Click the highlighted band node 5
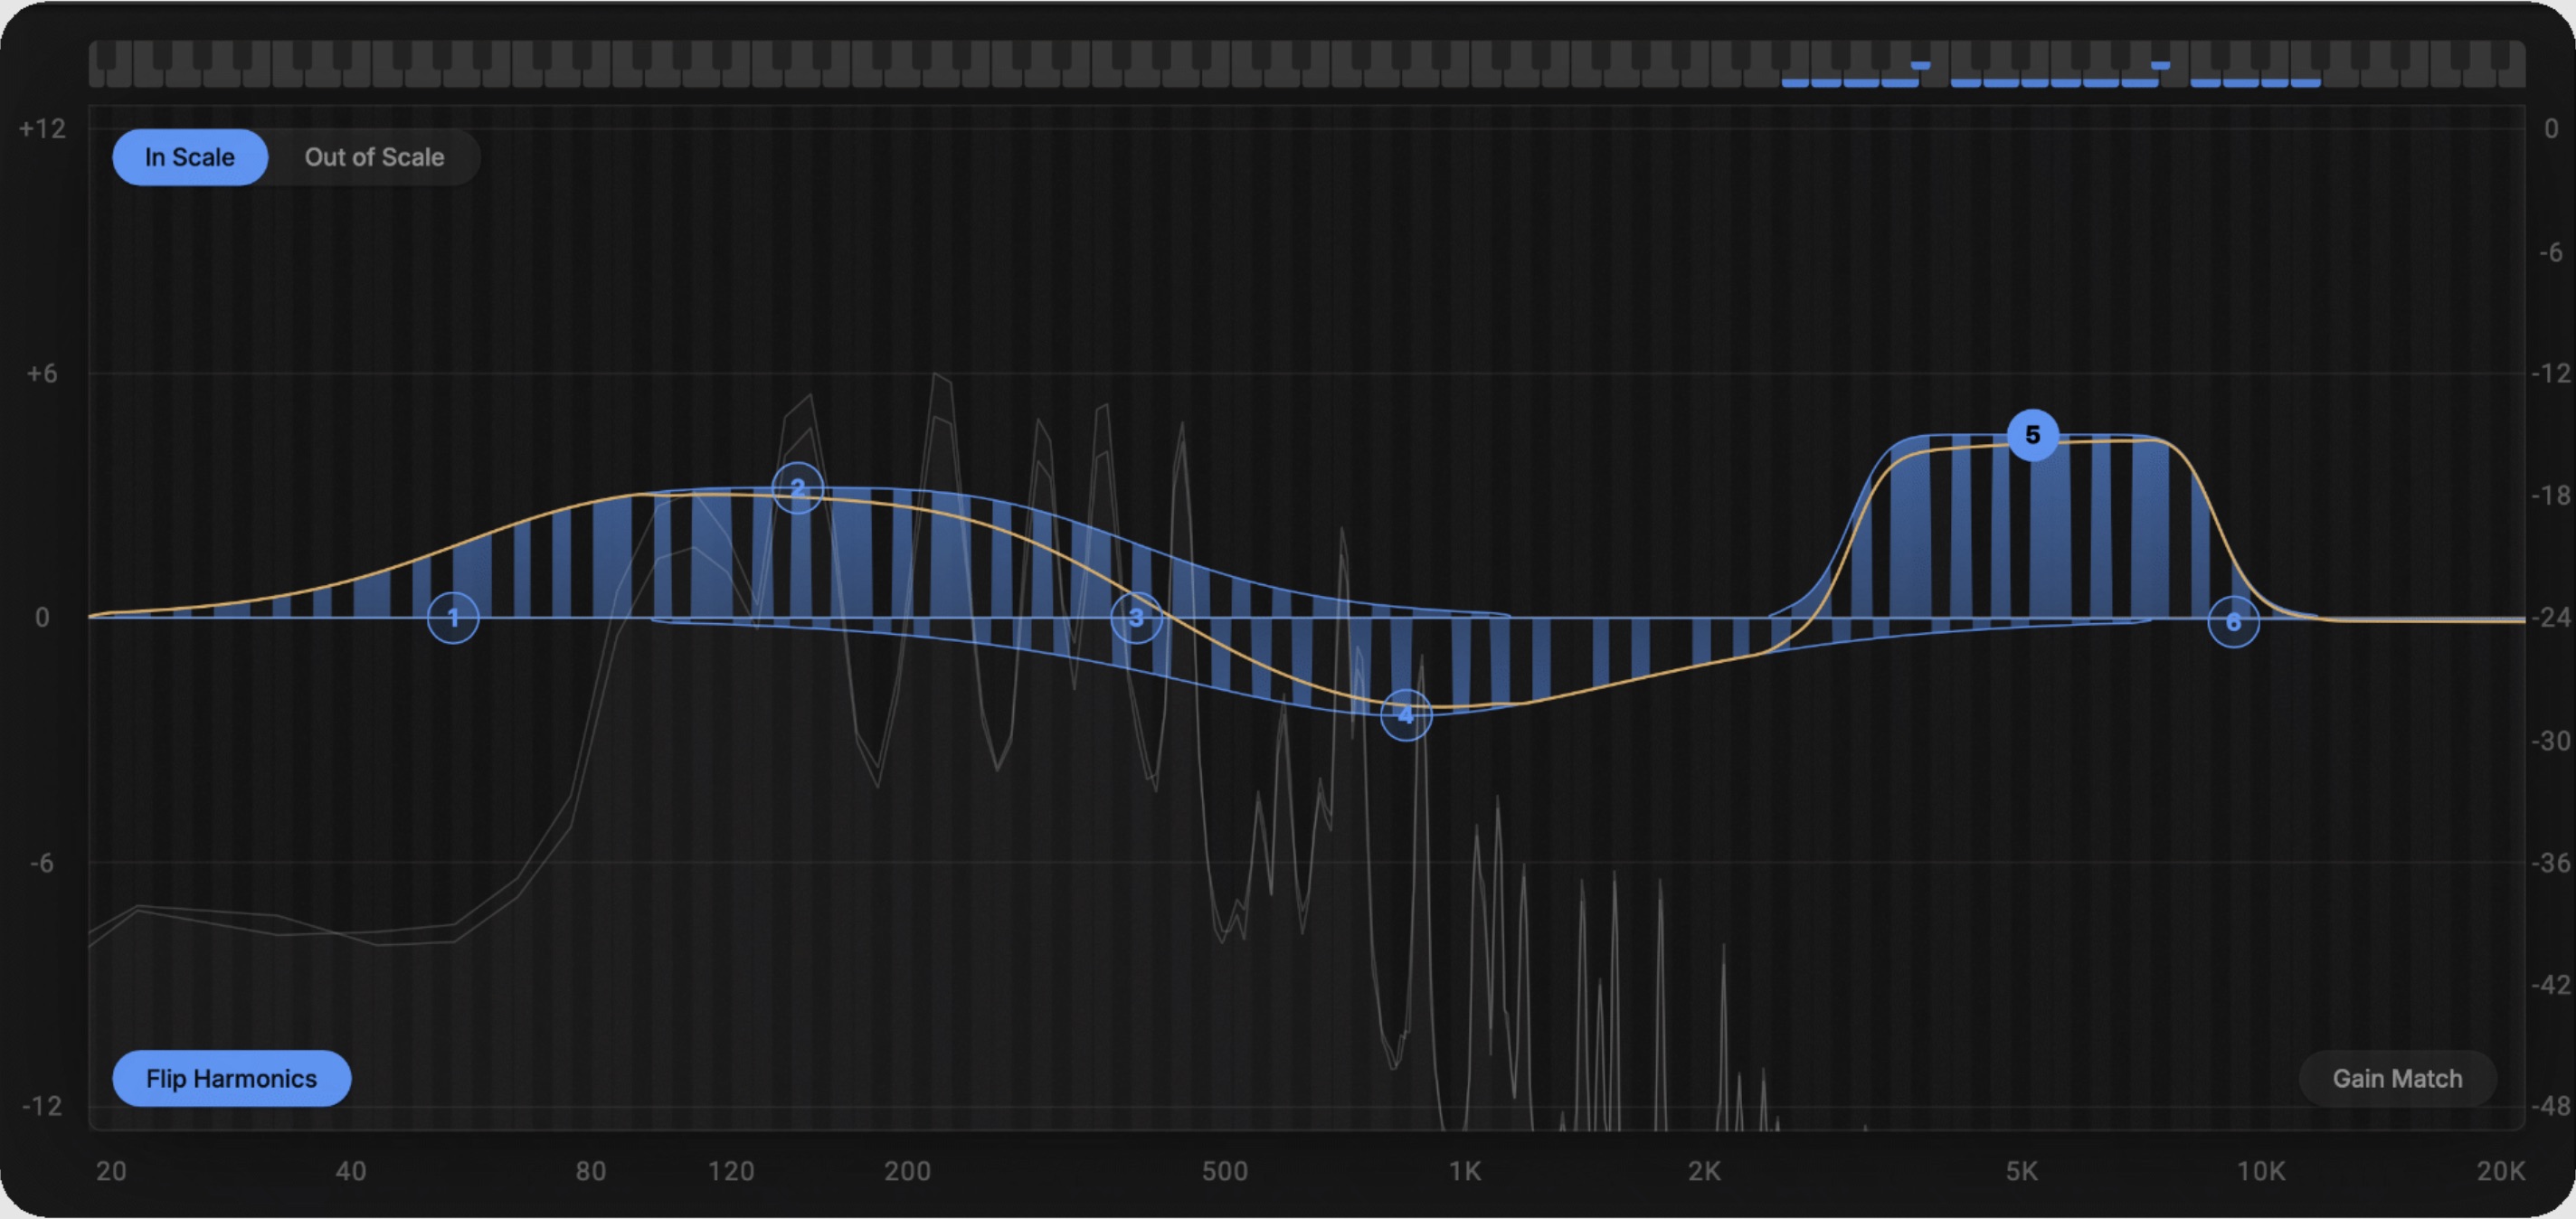 tap(2032, 435)
